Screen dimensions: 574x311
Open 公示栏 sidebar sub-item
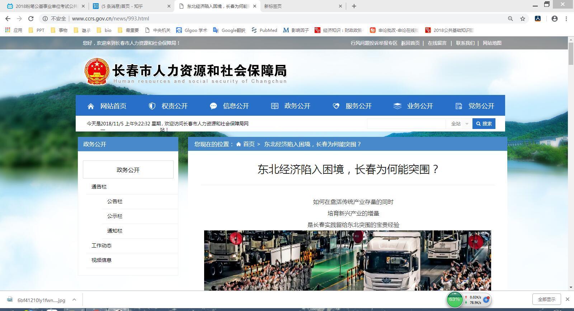point(115,216)
